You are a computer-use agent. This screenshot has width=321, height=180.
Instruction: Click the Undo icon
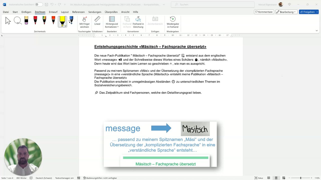pyautogui.click(x=52, y=4)
